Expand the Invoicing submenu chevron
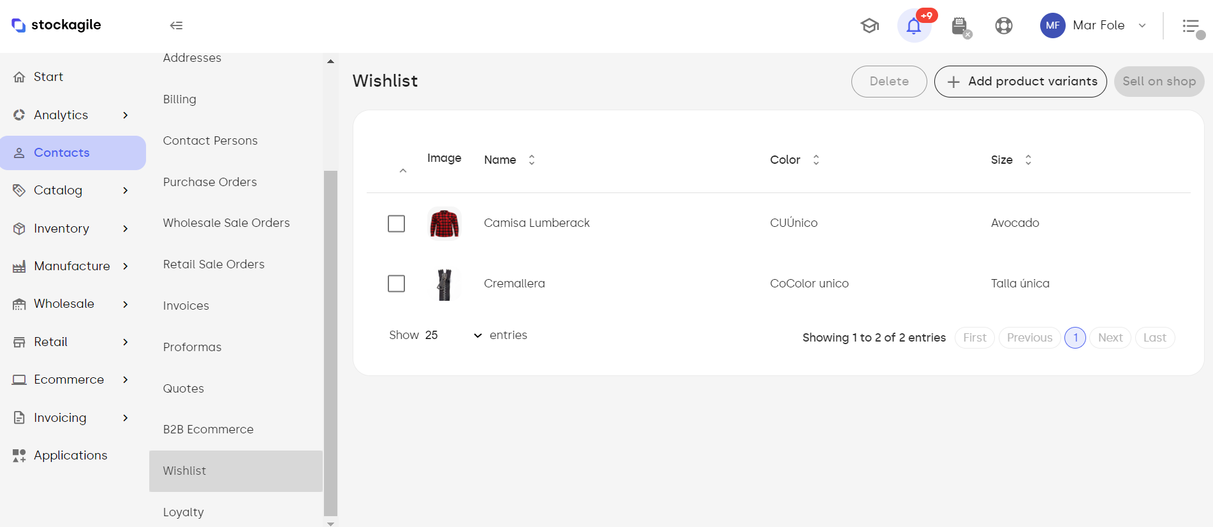 point(125,418)
